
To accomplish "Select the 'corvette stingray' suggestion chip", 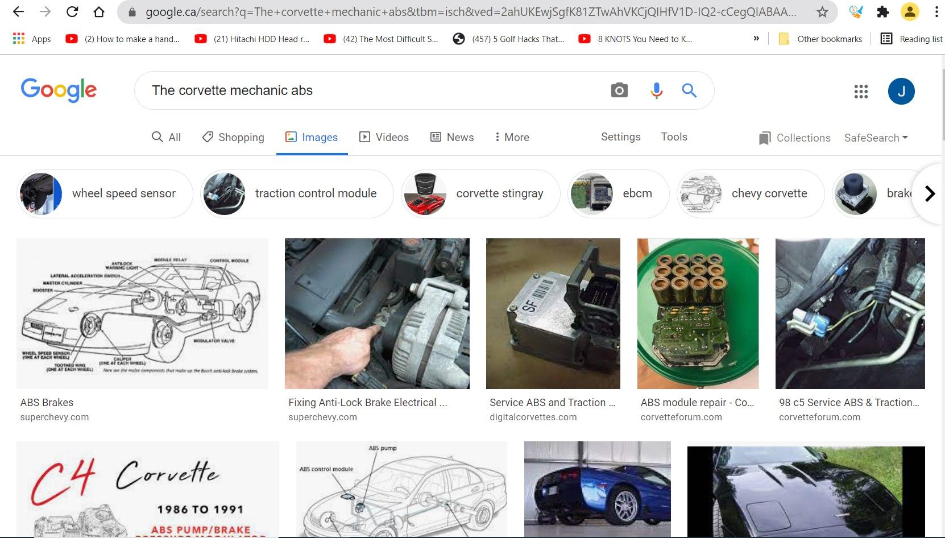I will coord(480,193).
